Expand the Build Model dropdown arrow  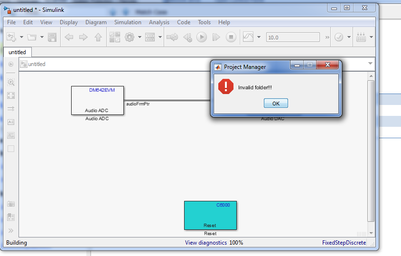coord(371,37)
